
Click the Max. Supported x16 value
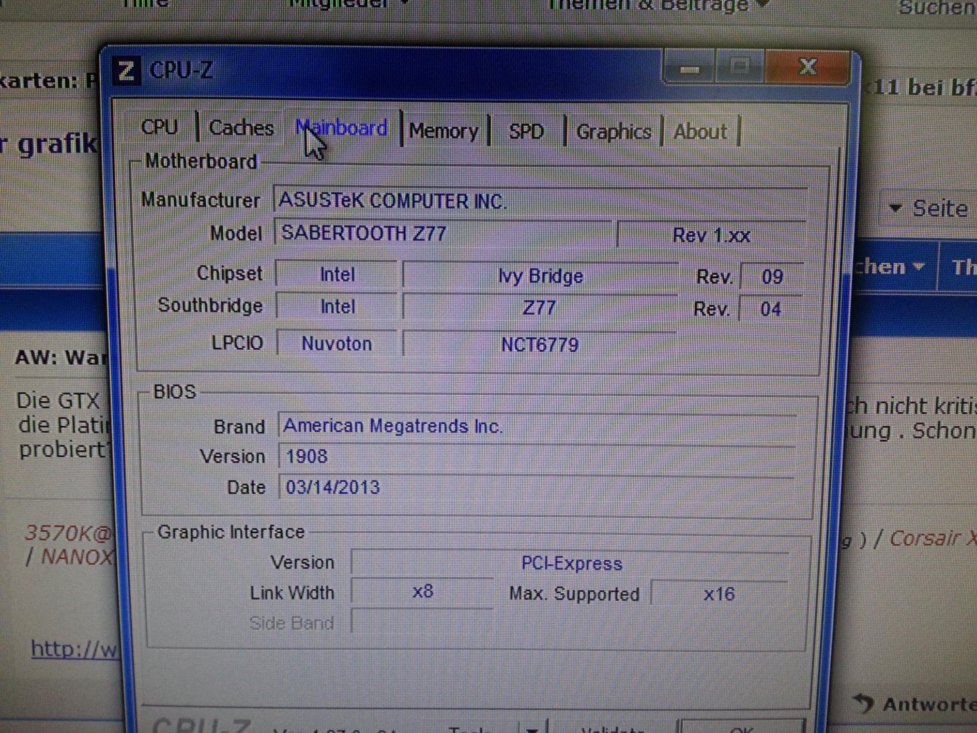point(719,594)
